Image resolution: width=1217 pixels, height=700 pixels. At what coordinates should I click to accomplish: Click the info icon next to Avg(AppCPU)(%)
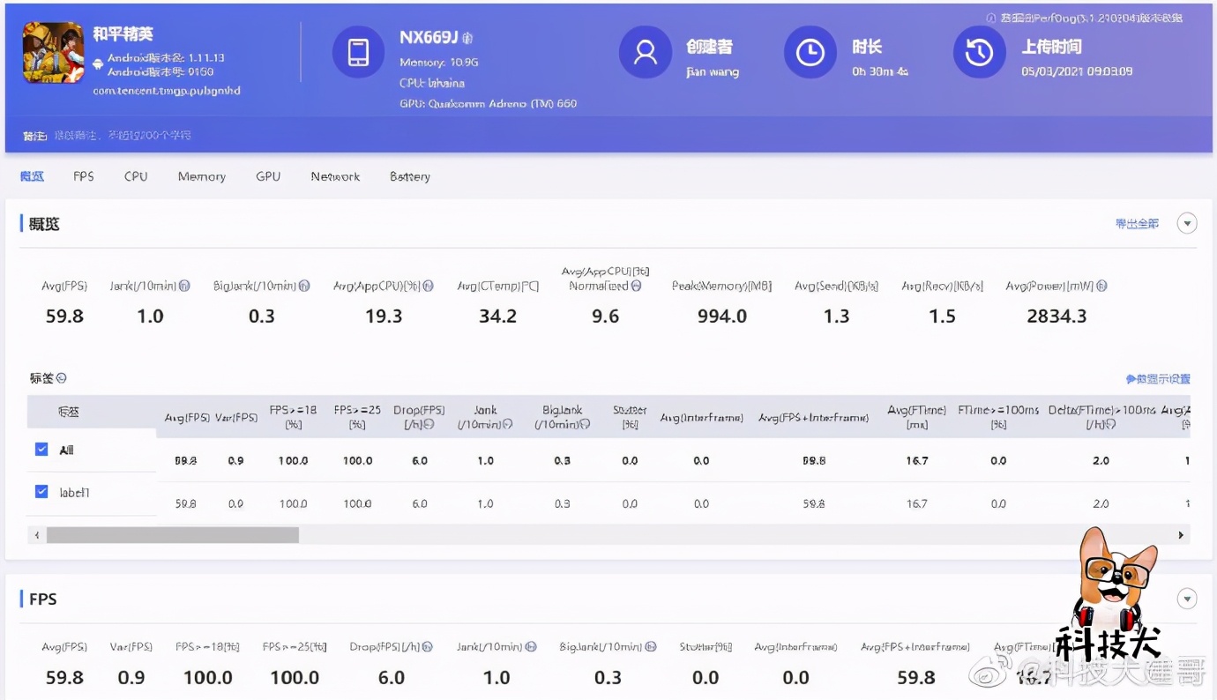click(429, 285)
